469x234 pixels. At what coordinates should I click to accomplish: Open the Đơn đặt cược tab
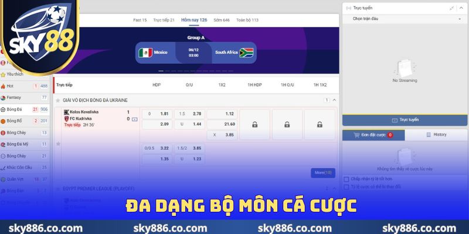click(x=373, y=135)
